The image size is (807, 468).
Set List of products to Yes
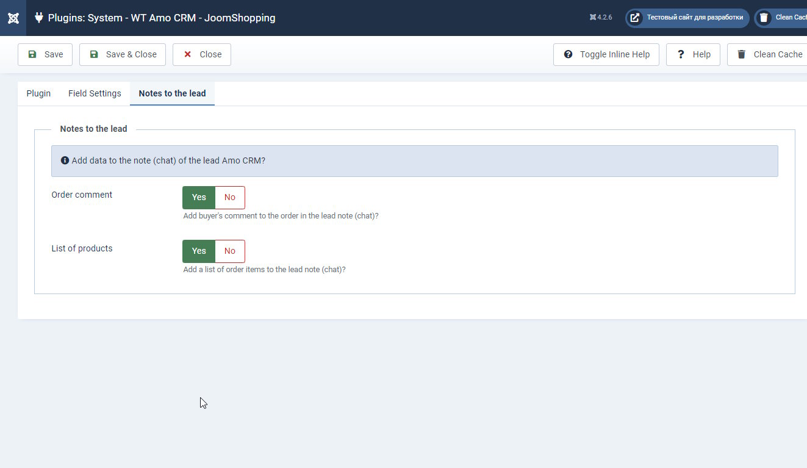[x=199, y=251]
